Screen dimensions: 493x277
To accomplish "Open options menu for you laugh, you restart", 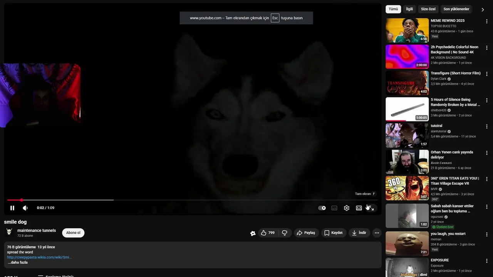I will [487, 234].
